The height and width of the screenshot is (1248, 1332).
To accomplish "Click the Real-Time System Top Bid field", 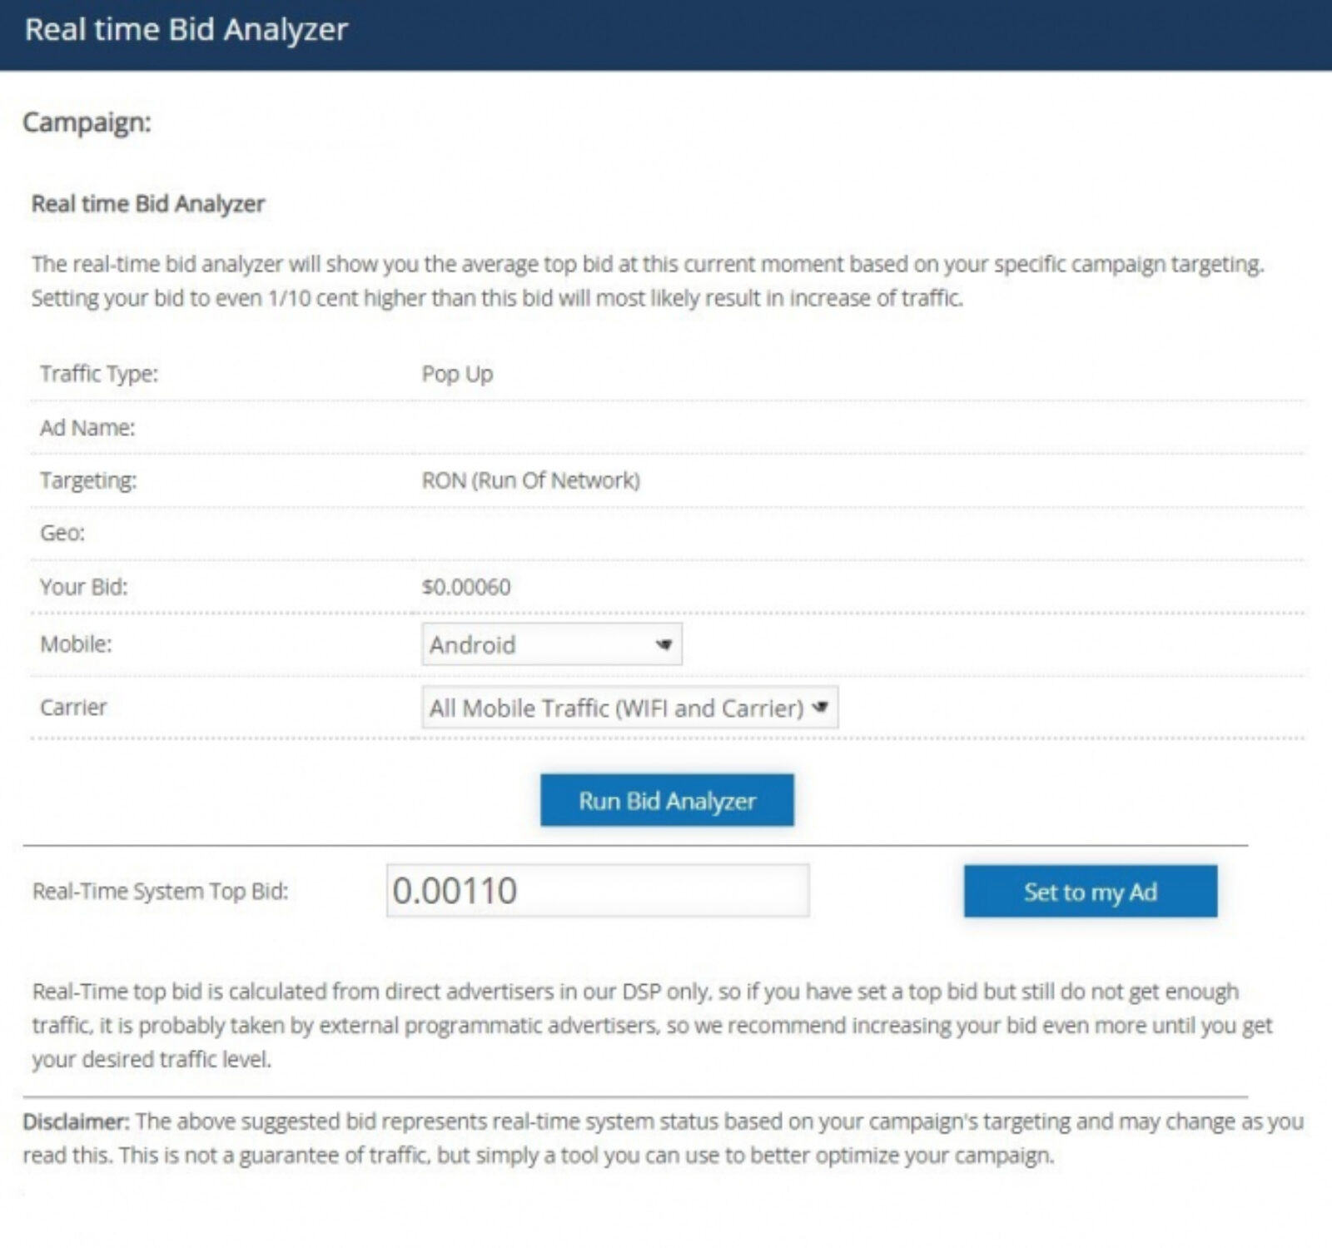I will coord(598,891).
